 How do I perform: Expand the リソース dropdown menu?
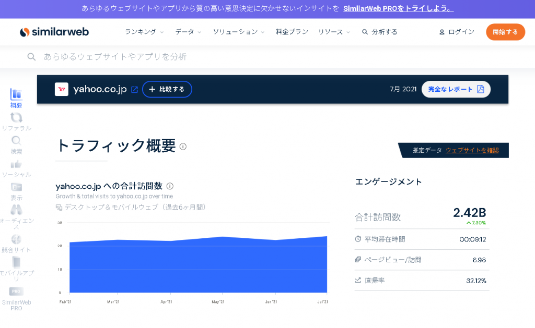[334, 32]
